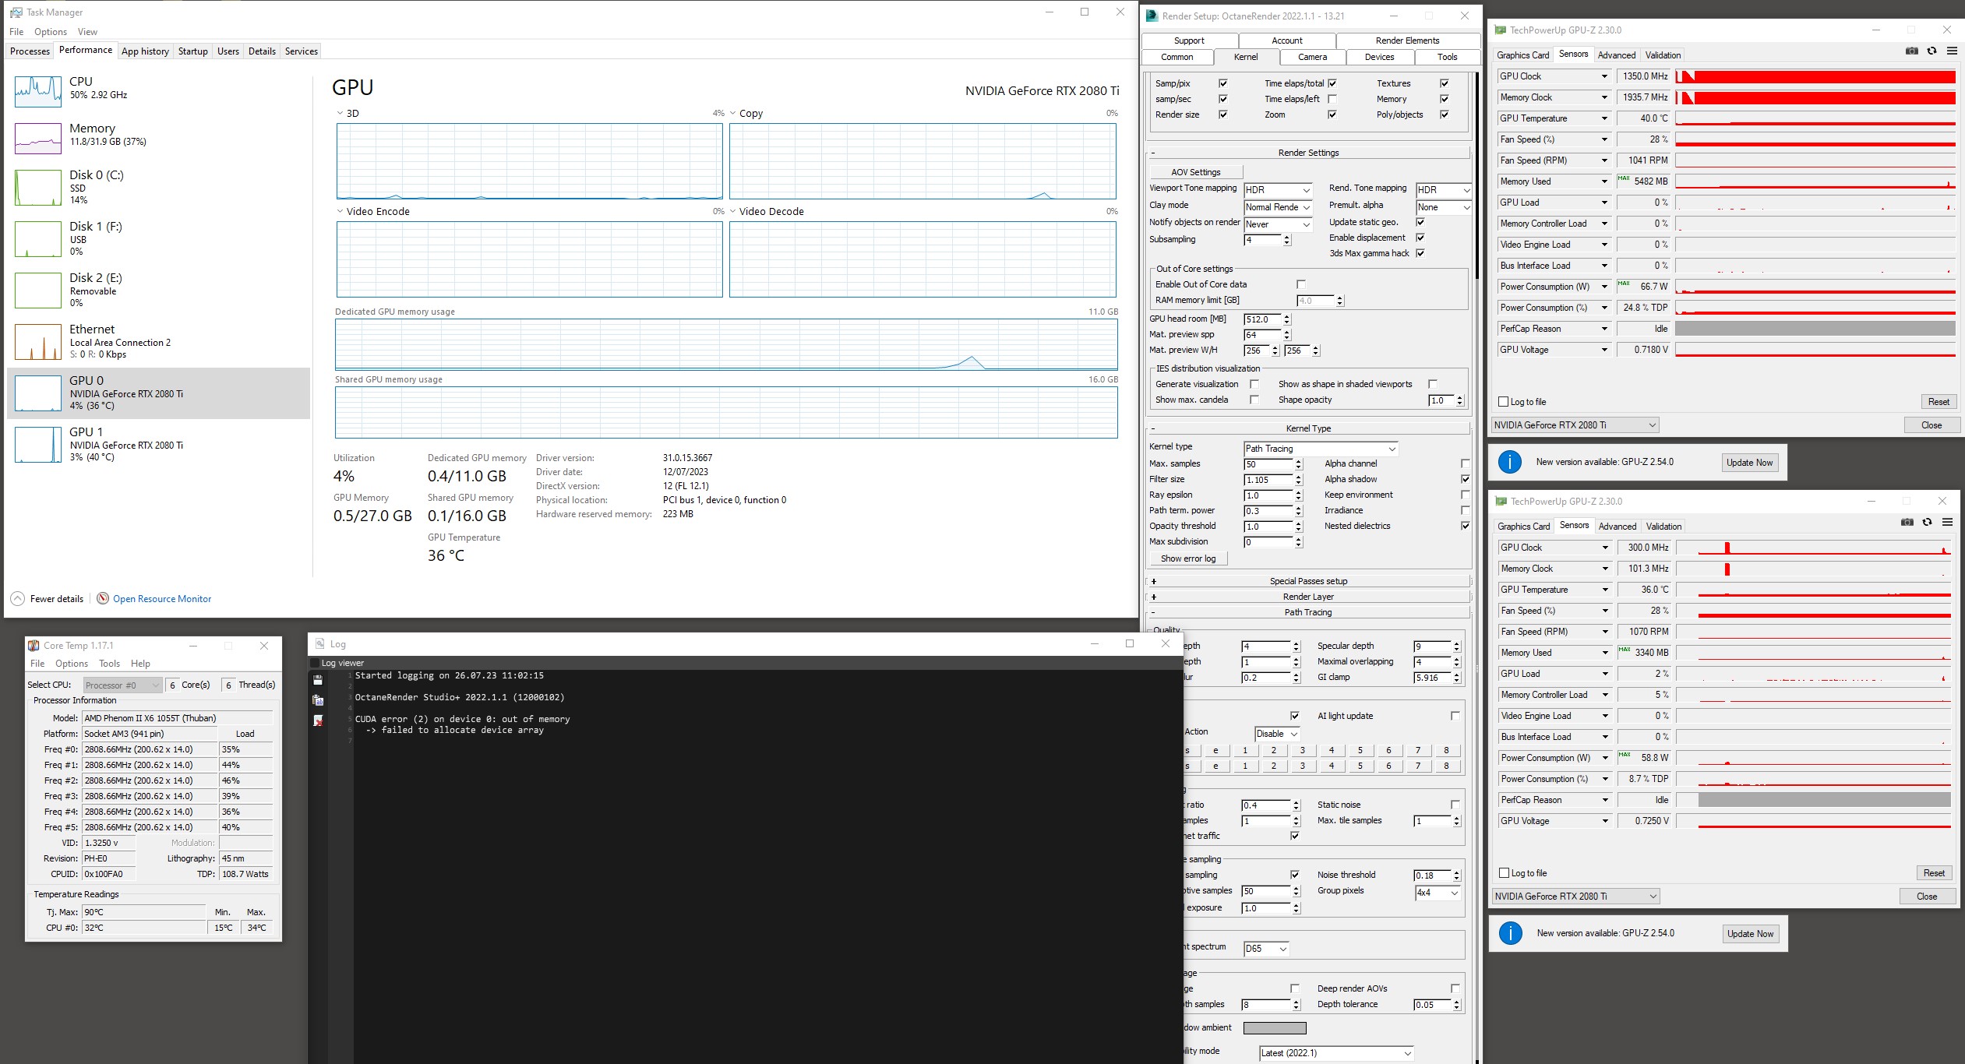Viewport: 1965px width, 1064px height.
Task: Click Update Now in top GPU-Z notice
Action: [1748, 463]
